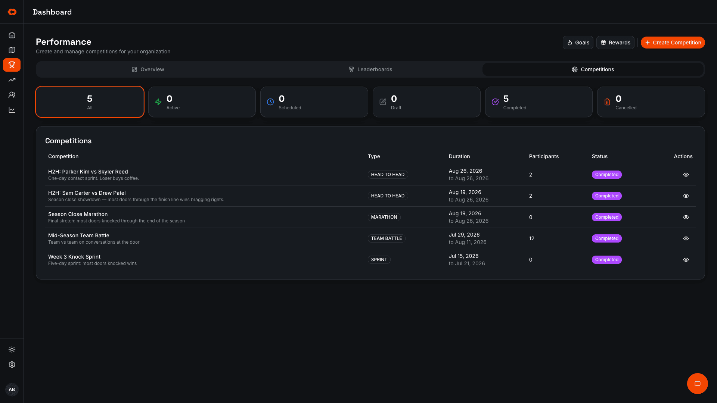View the Sam Carter vs Drew Patel competition
The image size is (717, 403).
(x=686, y=196)
